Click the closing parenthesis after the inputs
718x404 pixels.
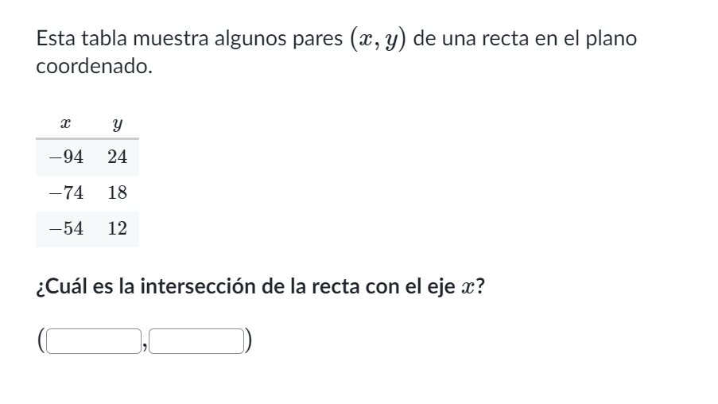(248, 340)
